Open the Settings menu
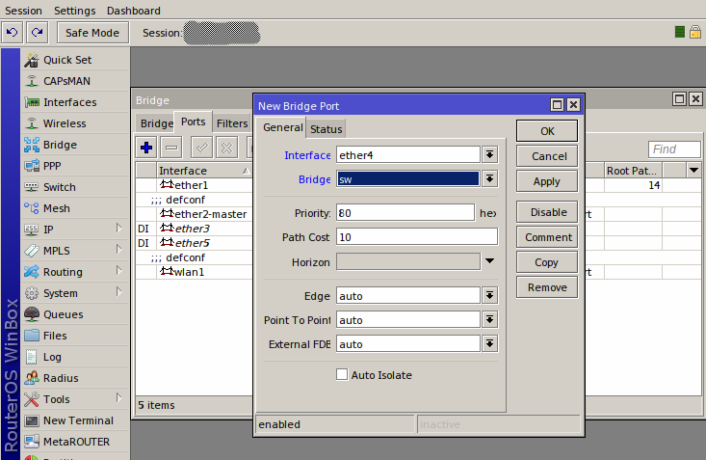 [x=74, y=10]
